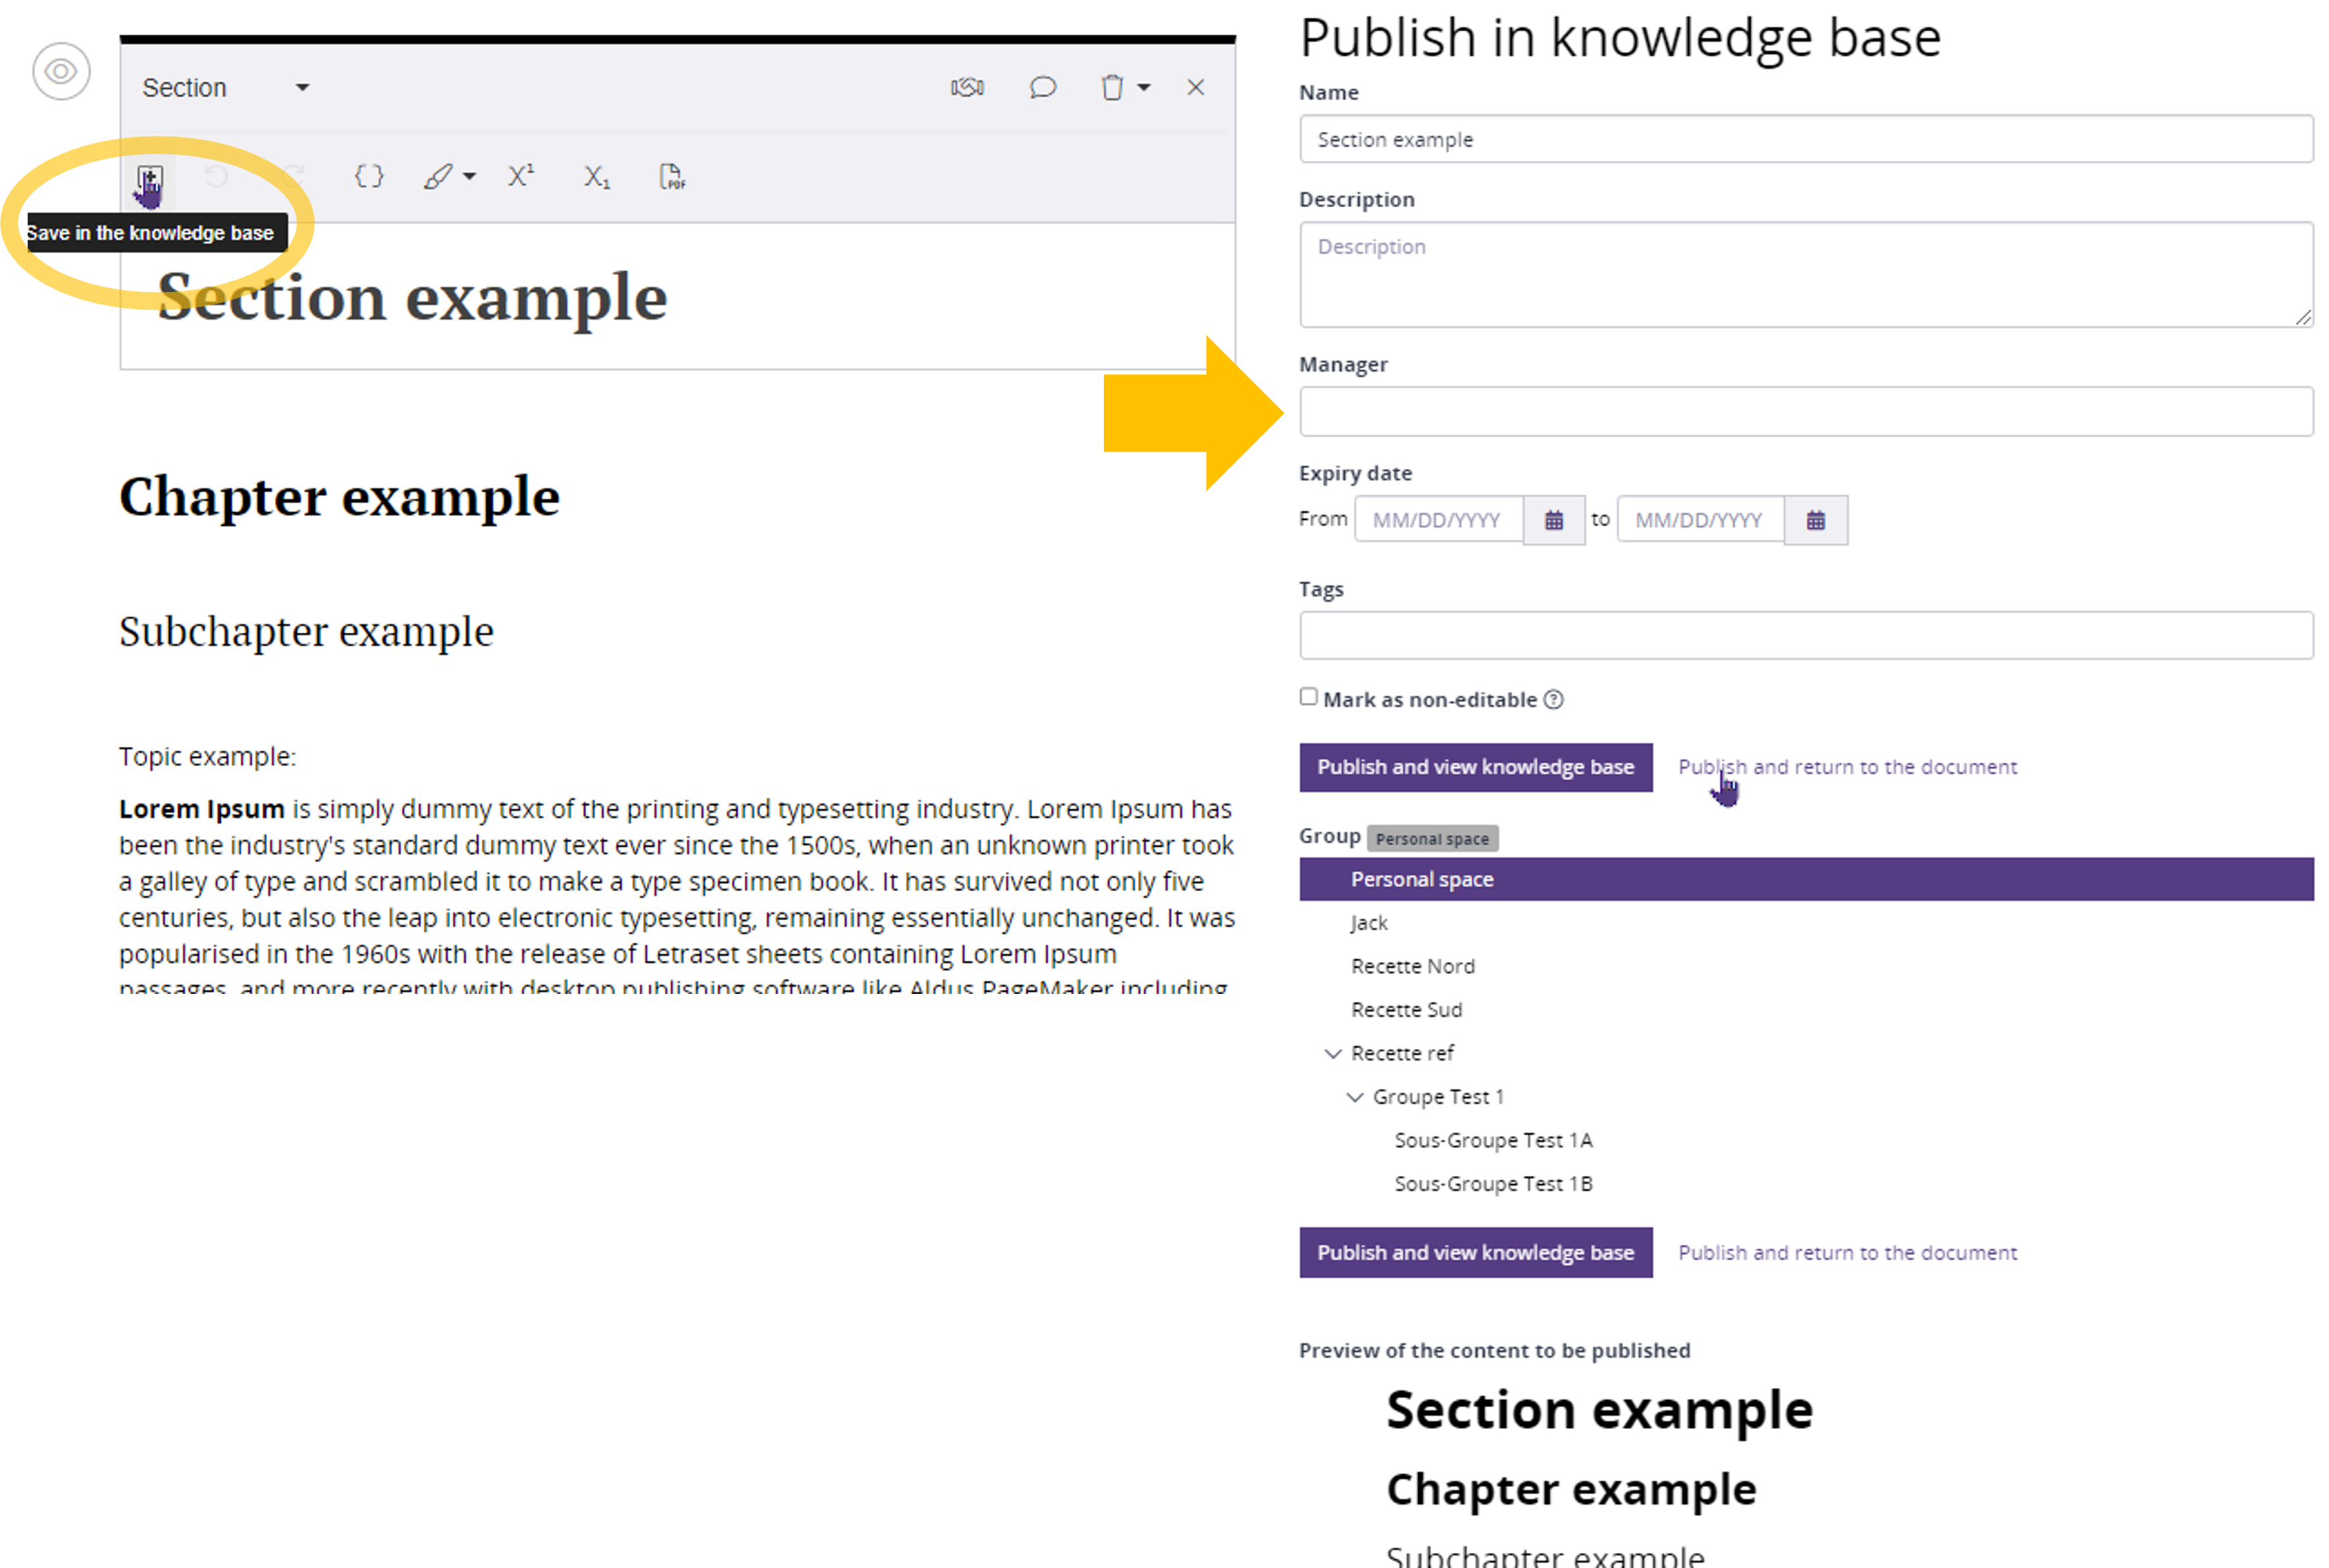Open the highlighter brush dropdown arrow

(470, 177)
